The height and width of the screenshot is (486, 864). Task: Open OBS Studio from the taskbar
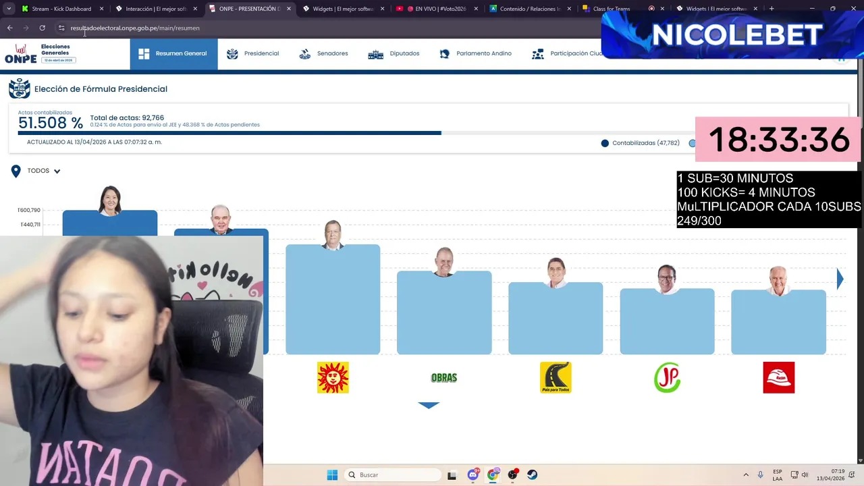[x=512, y=475]
